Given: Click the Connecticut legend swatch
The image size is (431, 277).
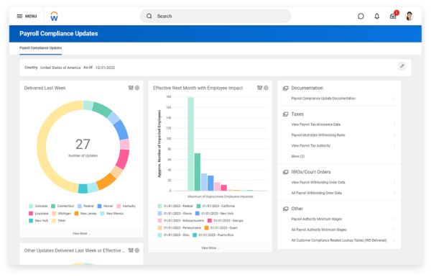Looking at the screenshot, I should (x=53, y=206).
